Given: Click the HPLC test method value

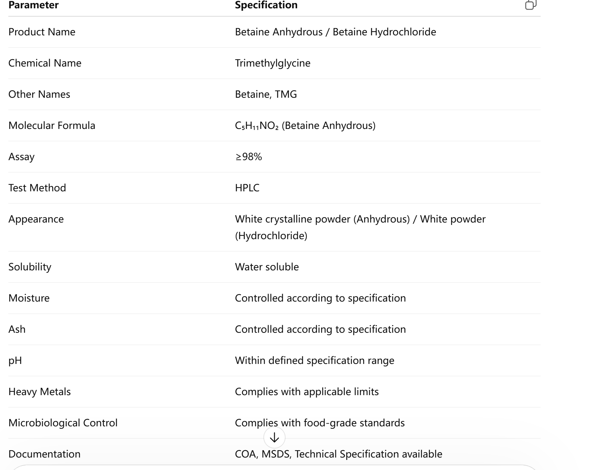Looking at the screenshot, I should coord(247,188).
